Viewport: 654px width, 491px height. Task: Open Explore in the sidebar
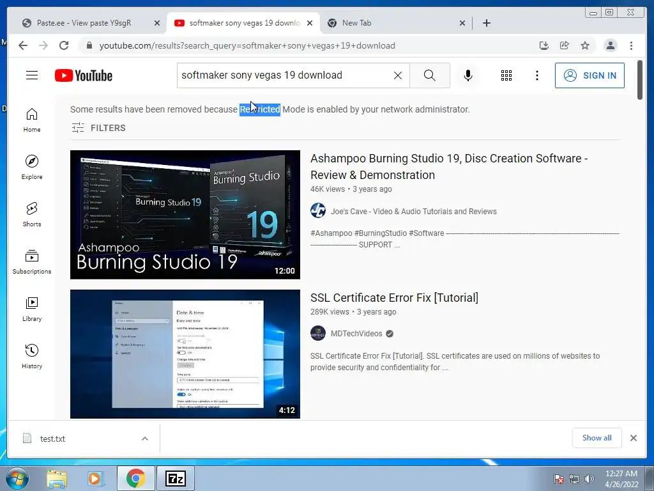point(32,168)
